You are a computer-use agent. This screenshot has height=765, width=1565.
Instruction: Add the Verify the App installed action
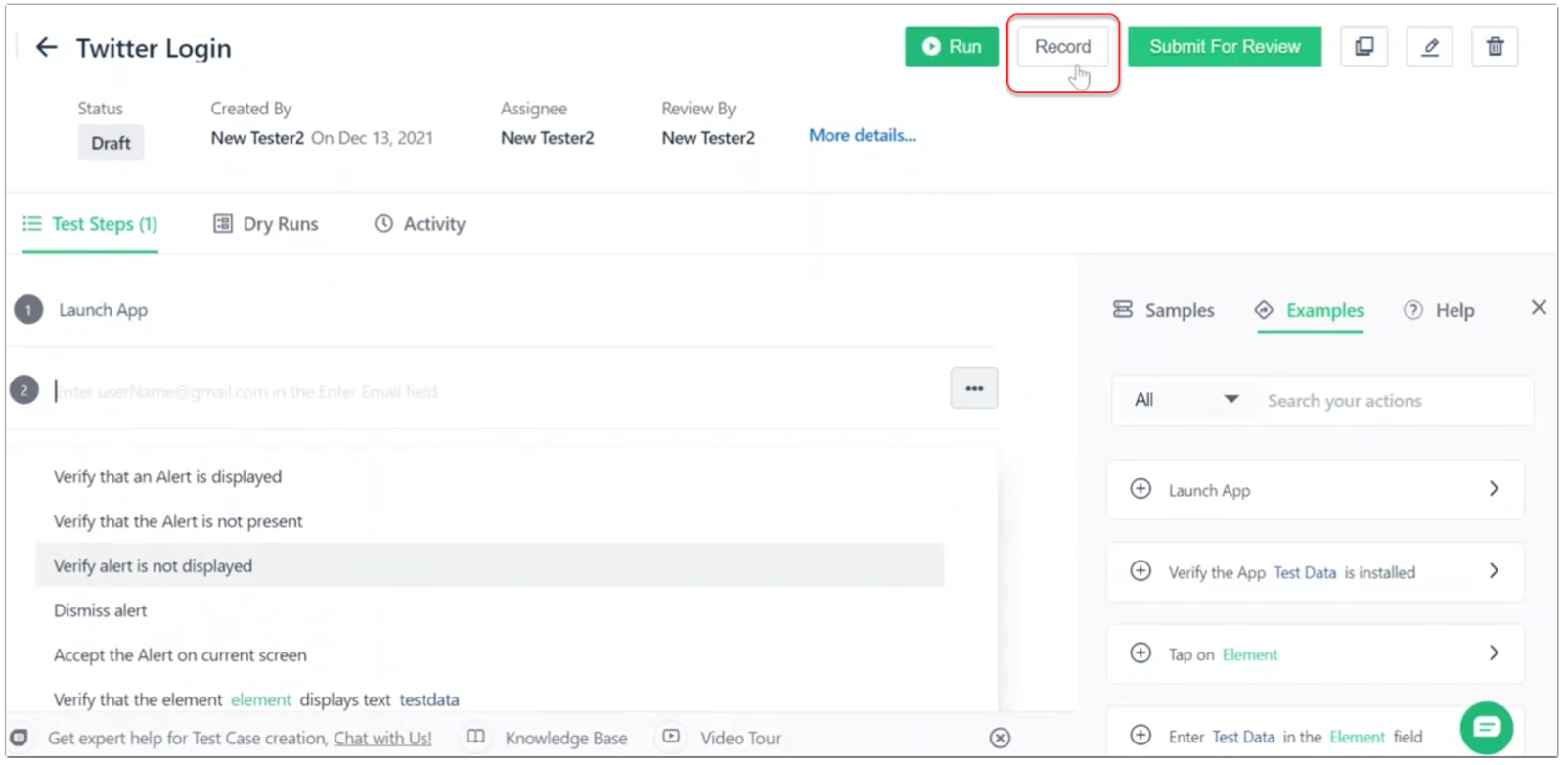coord(1140,571)
